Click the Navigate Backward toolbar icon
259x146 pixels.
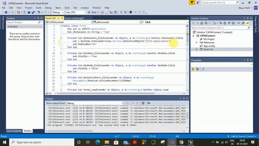[6, 13]
